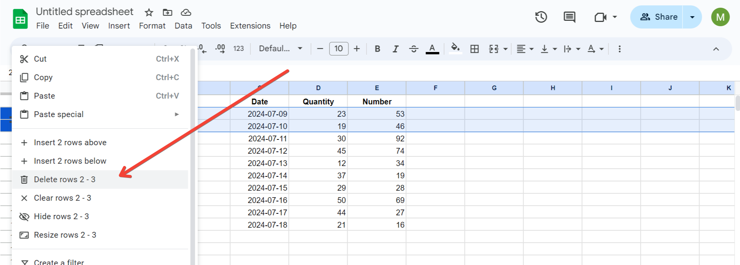This screenshot has height=265, width=740.
Task: Choose Hide rows 2 - 3
Action: point(100,216)
